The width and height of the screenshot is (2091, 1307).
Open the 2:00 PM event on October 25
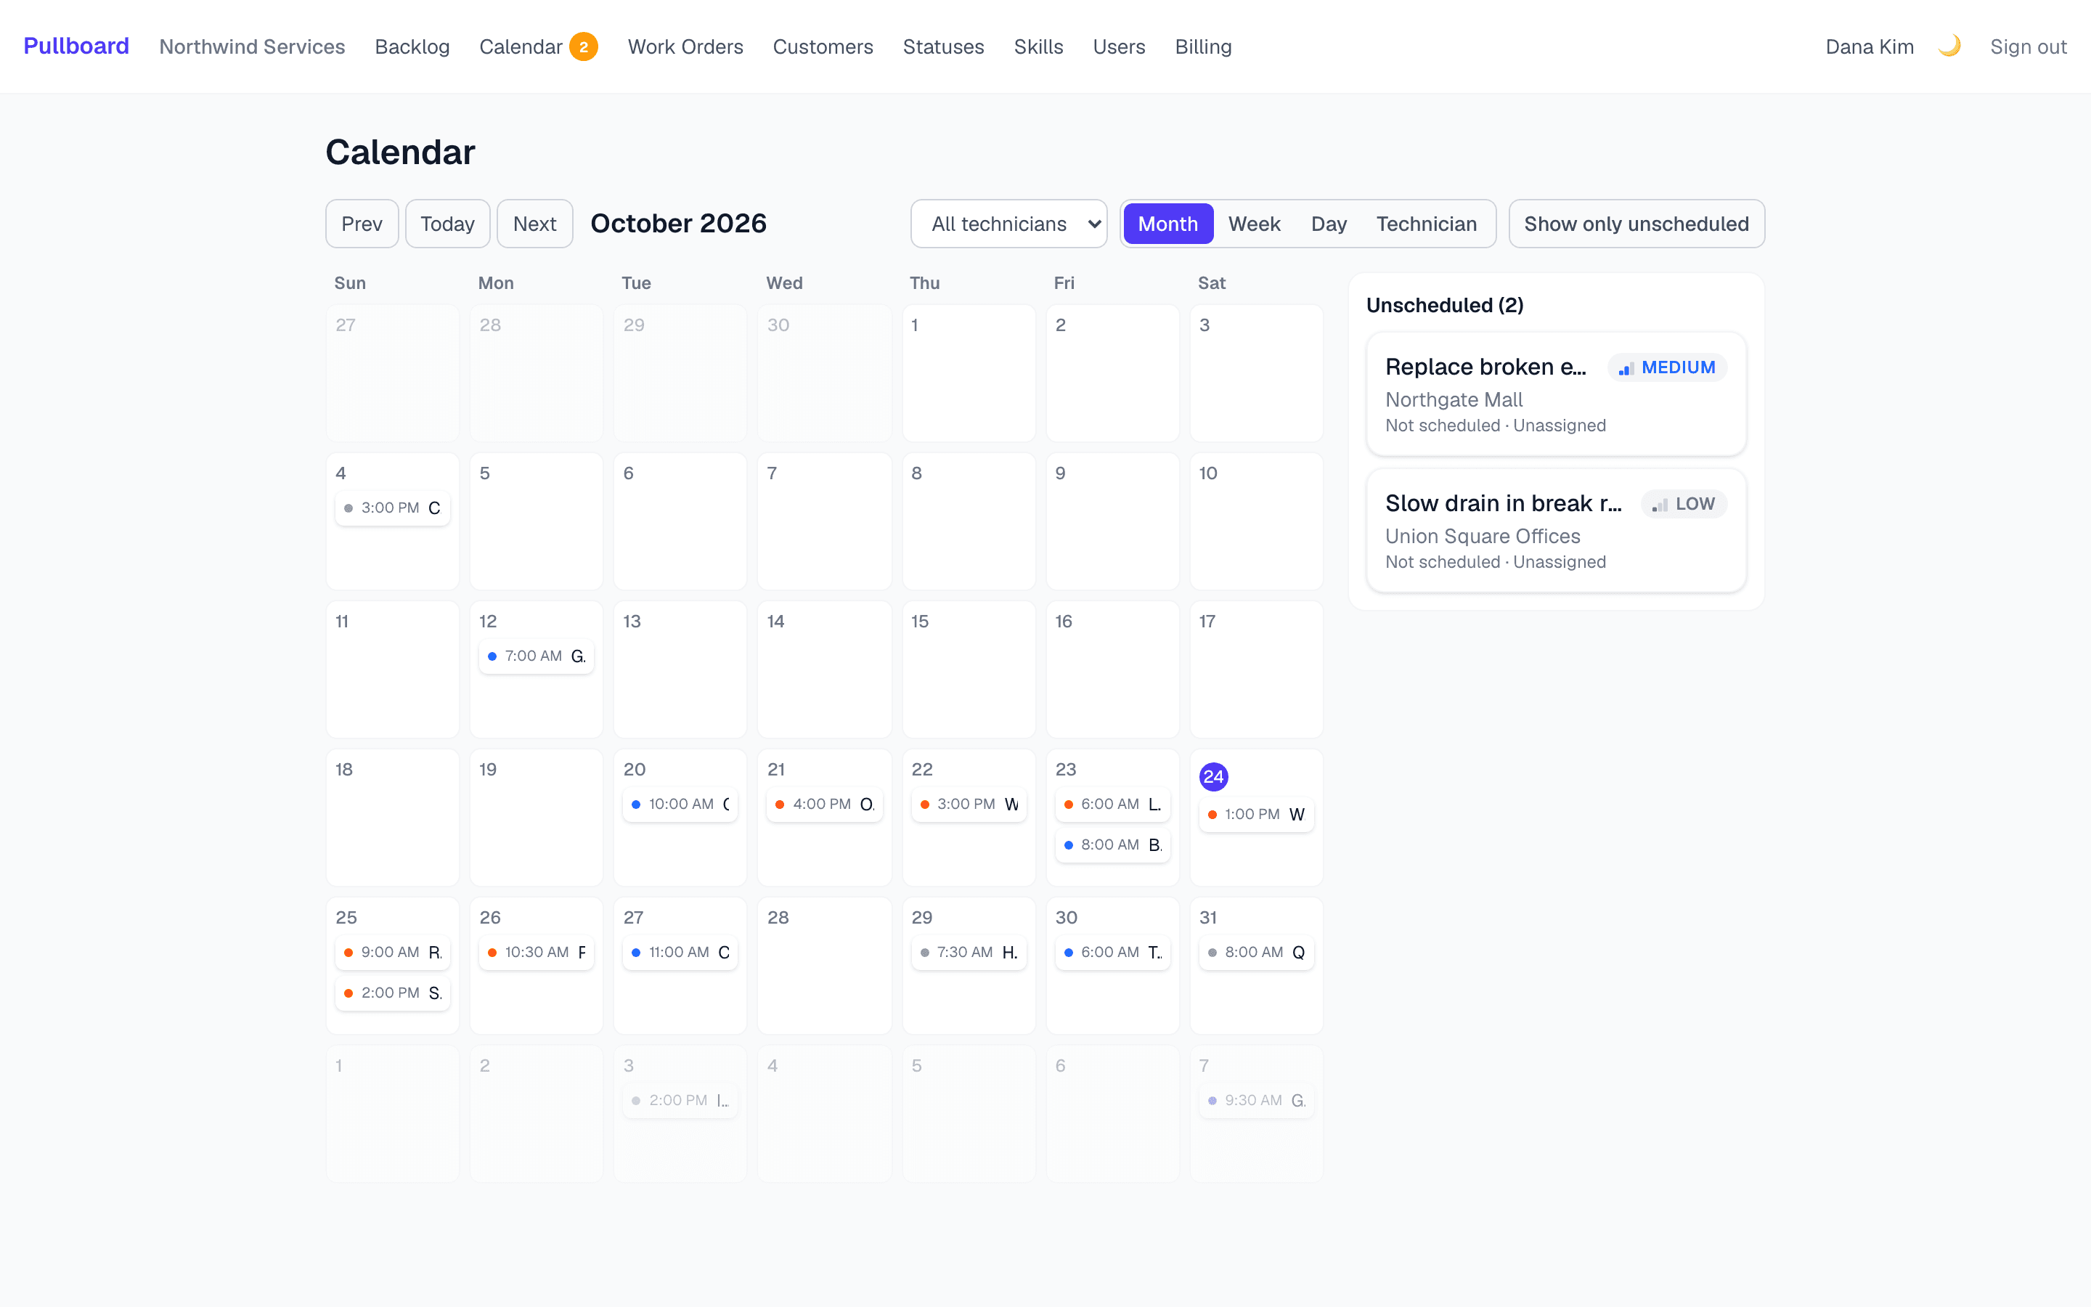[x=392, y=993]
